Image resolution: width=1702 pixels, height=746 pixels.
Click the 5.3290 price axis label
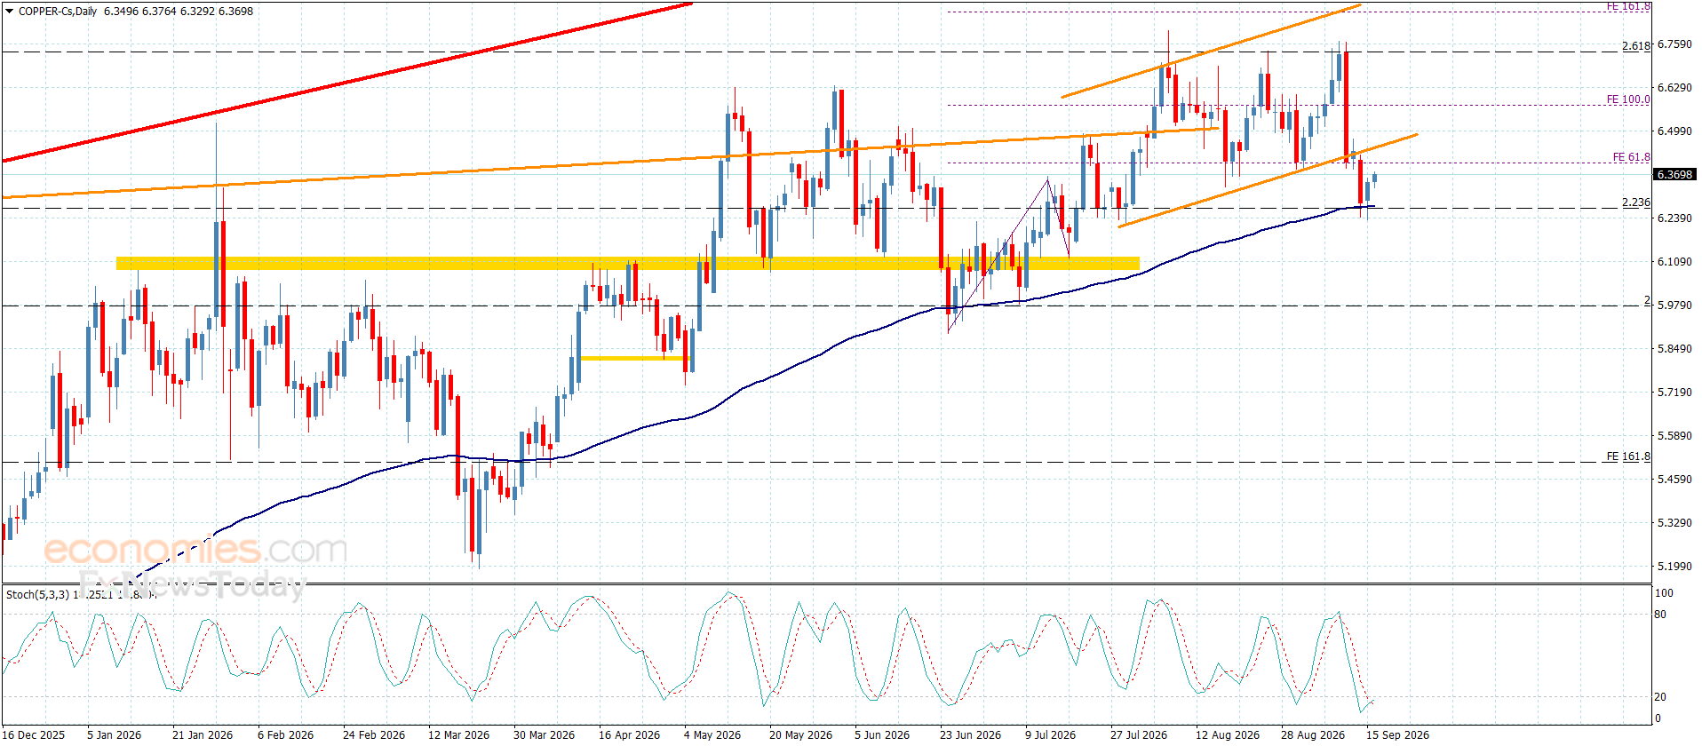point(1674,523)
